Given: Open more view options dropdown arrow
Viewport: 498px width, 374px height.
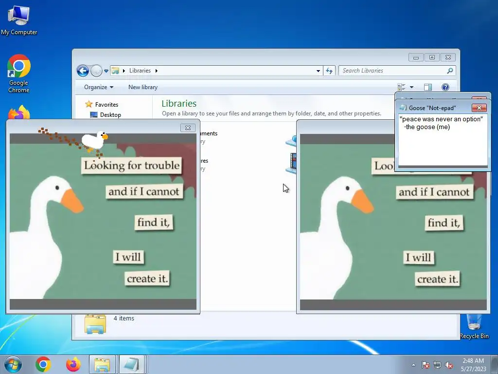Looking at the screenshot, I should (411, 87).
